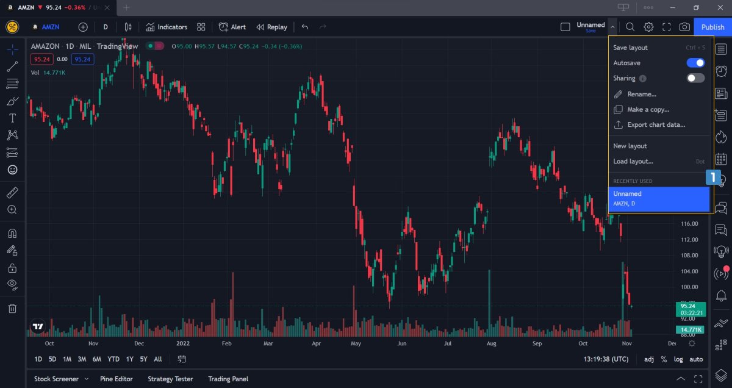Set the date range to 1D

point(38,359)
